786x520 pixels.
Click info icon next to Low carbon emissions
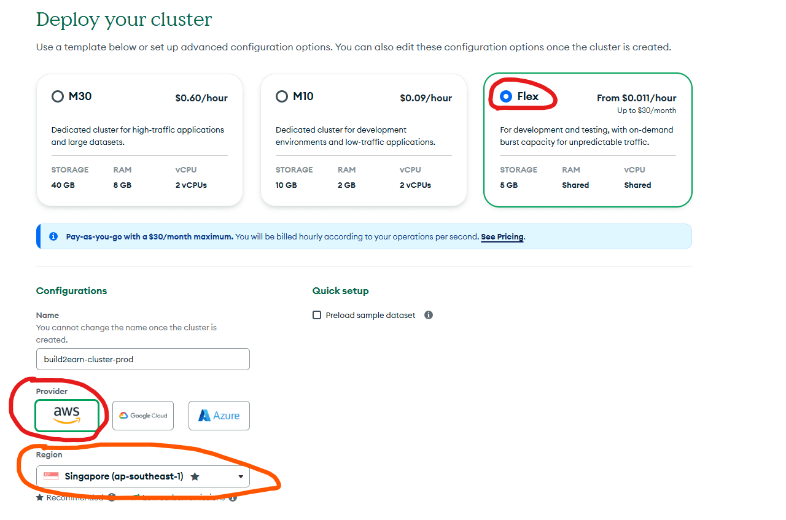(233, 497)
